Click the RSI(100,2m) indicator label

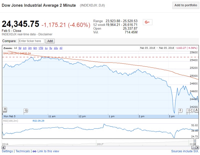tap(10, 121)
